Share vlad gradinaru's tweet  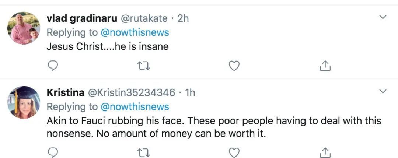325,66
